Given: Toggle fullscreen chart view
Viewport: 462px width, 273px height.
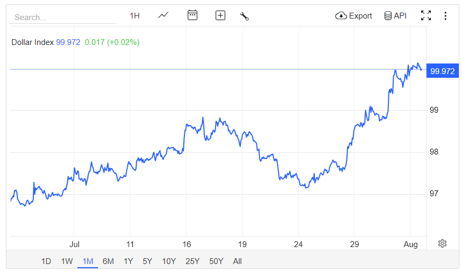Looking at the screenshot, I should pyautogui.click(x=426, y=15).
